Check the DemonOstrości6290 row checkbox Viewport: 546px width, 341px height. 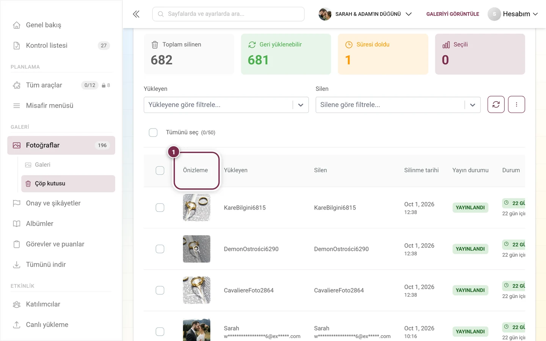(x=160, y=249)
